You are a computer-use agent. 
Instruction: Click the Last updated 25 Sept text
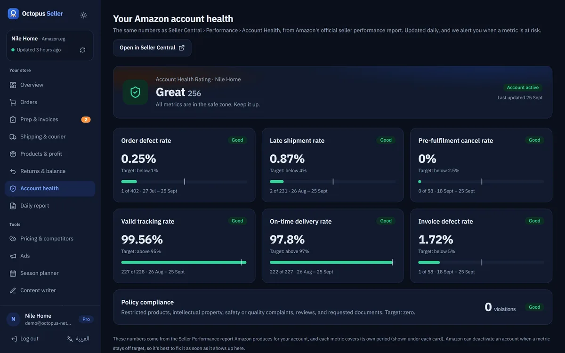(x=520, y=98)
